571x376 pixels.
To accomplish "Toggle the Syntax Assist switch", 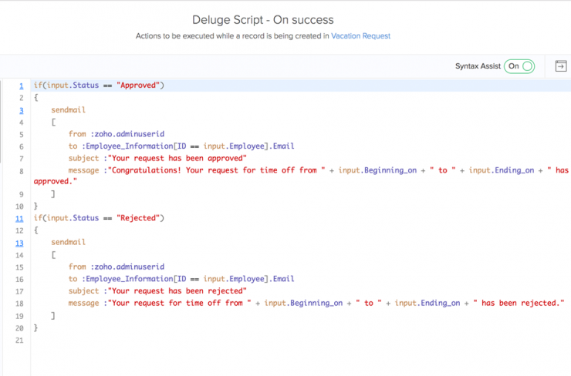I will (x=519, y=66).
